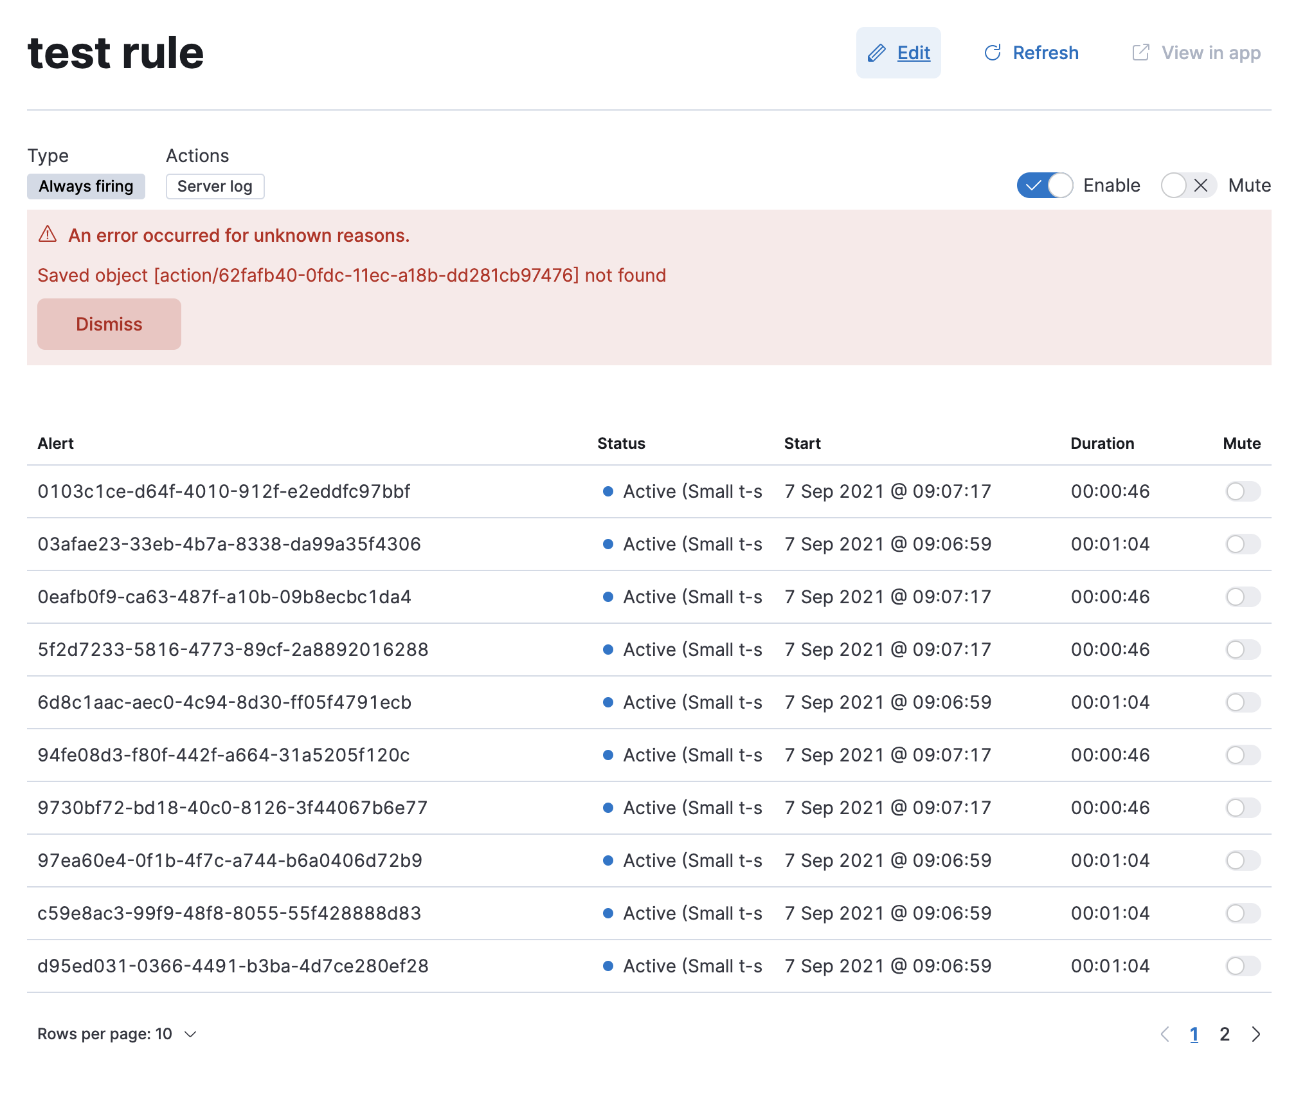Select page 1 in the pagination
The image size is (1296, 1101).
pyautogui.click(x=1194, y=1034)
